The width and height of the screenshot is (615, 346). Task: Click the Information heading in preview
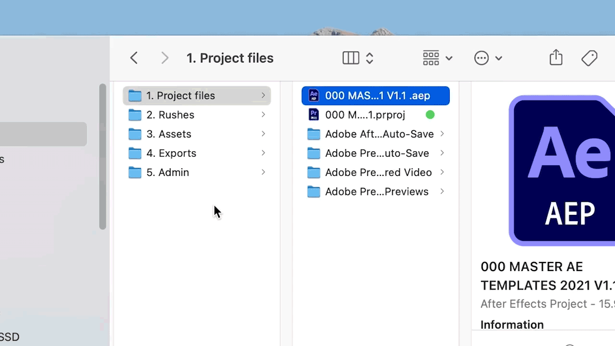(512, 325)
